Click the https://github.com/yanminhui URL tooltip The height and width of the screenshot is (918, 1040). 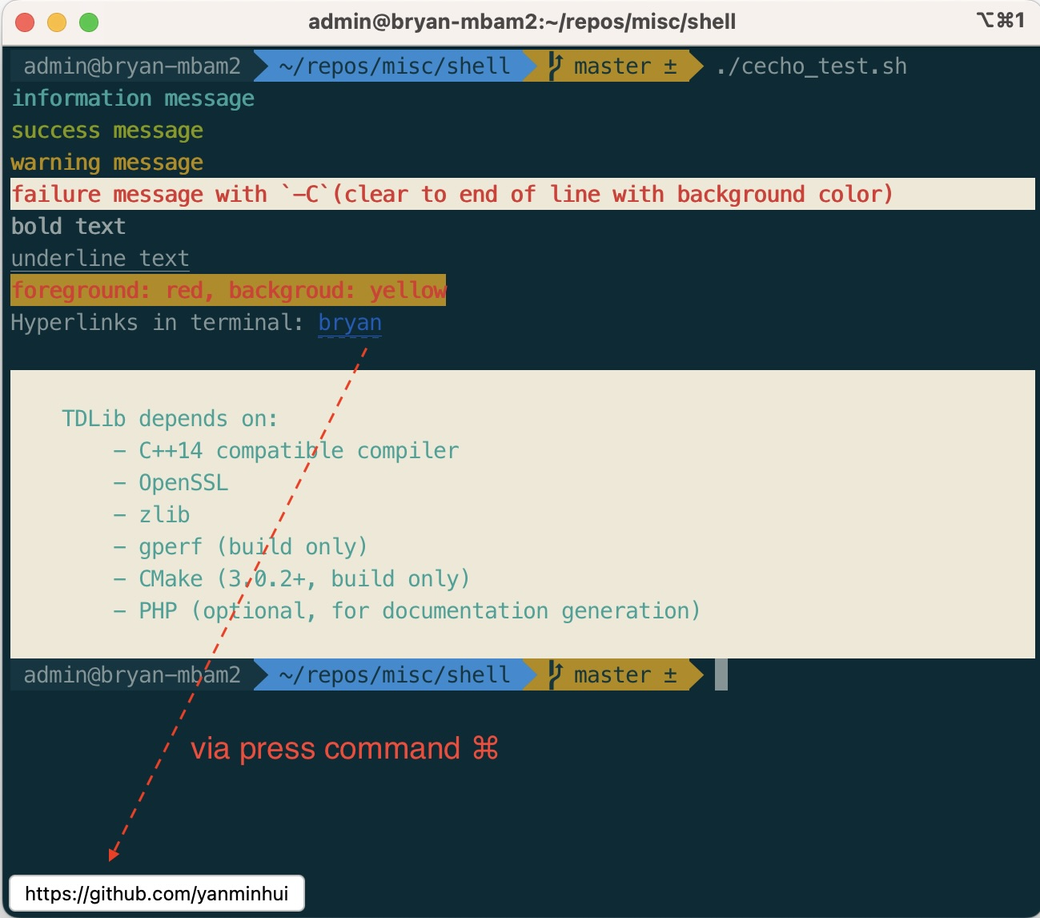click(157, 893)
